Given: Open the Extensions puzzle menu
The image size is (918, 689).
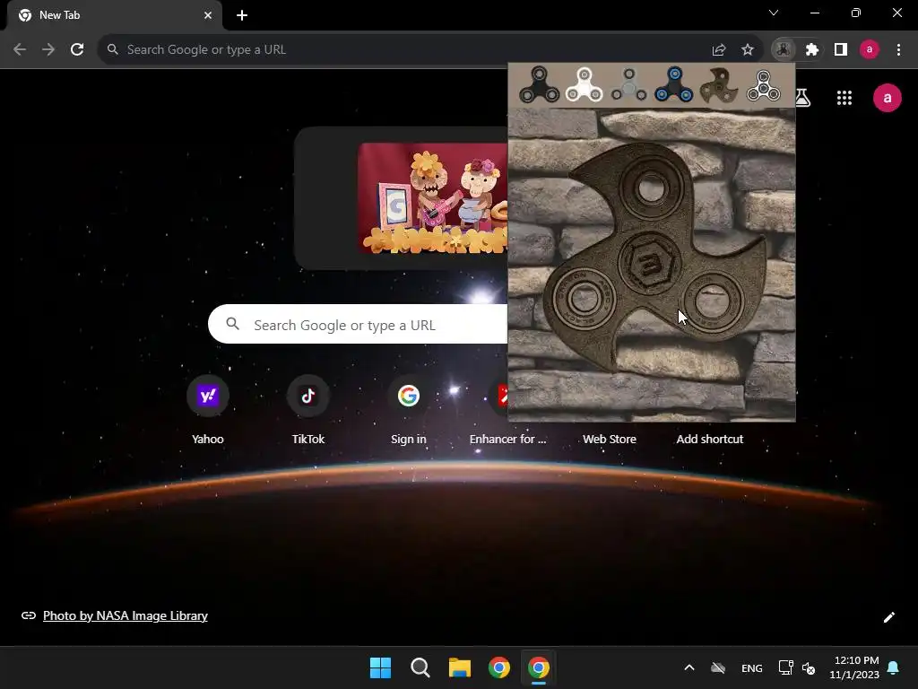Looking at the screenshot, I should tap(812, 50).
